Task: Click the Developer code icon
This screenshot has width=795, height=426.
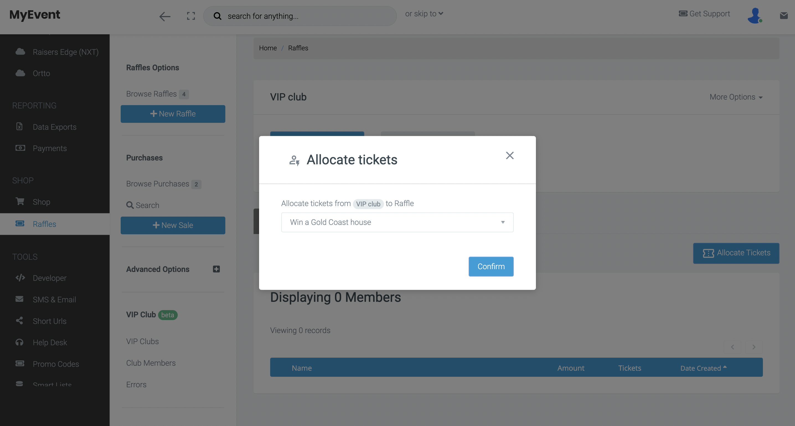Action: (x=20, y=278)
